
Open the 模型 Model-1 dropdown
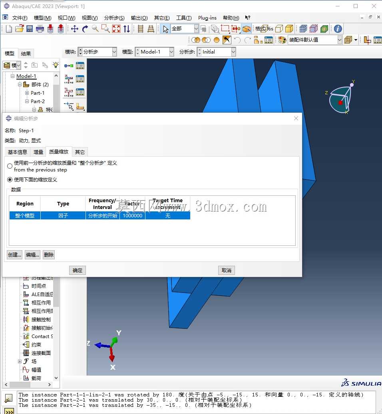tap(171, 52)
